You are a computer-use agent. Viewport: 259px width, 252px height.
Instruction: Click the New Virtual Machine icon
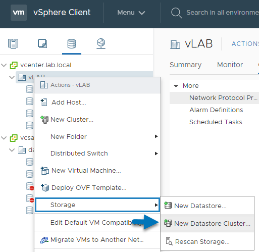pyautogui.click(x=45, y=171)
